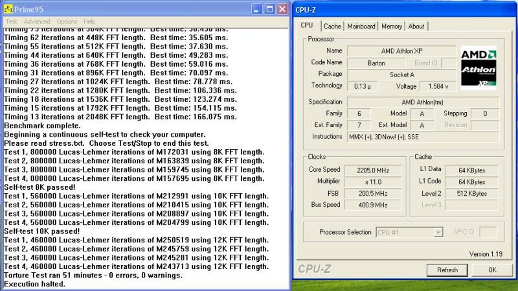Click the Code Name field showing Barton
Viewport: 518px width, 291px height.
click(376, 63)
